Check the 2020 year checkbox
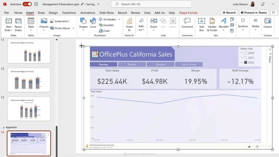Image resolution: width=279 pixels, height=157 pixels. 245,53
